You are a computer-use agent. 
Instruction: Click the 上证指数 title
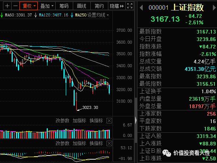187,7
